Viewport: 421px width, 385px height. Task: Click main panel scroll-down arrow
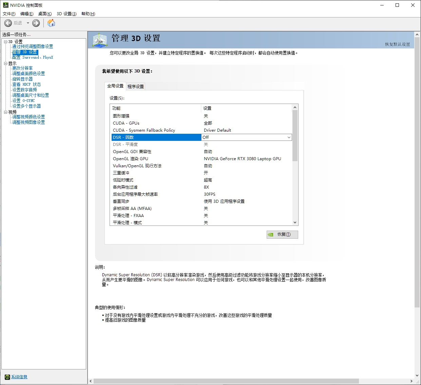(417, 376)
